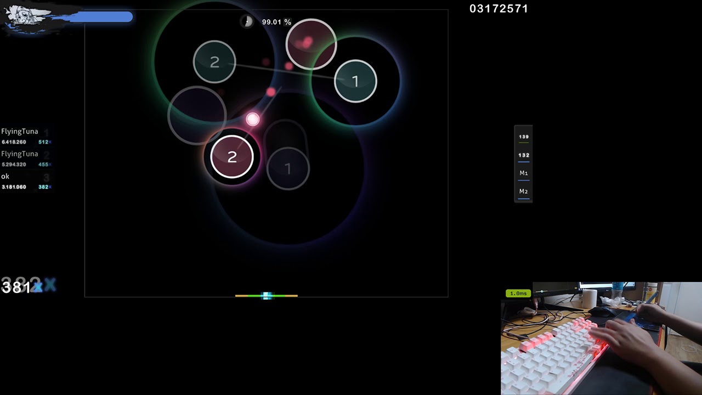702x395 pixels.
Task: Click the M1 key overlay box
Action: point(524,173)
